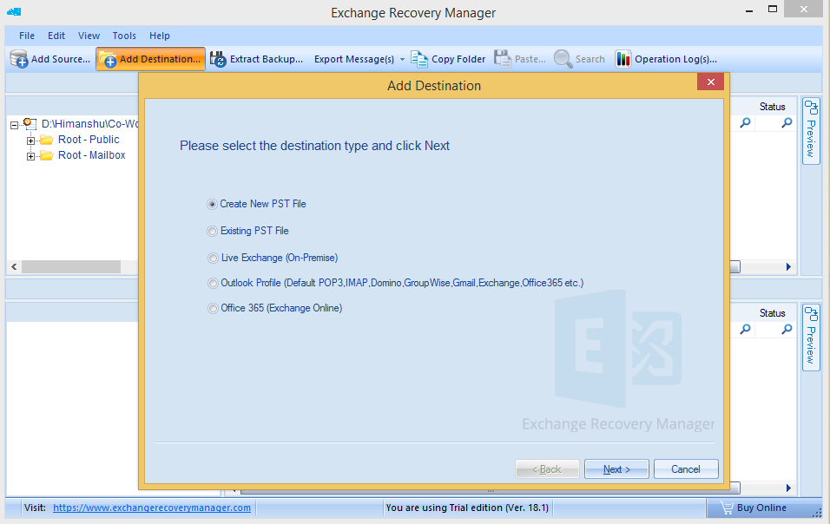Viewport: 830px width, 524px height.
Task: Open the exchangerecoverymanager.com website link
Action: click(x=152, y=508)
